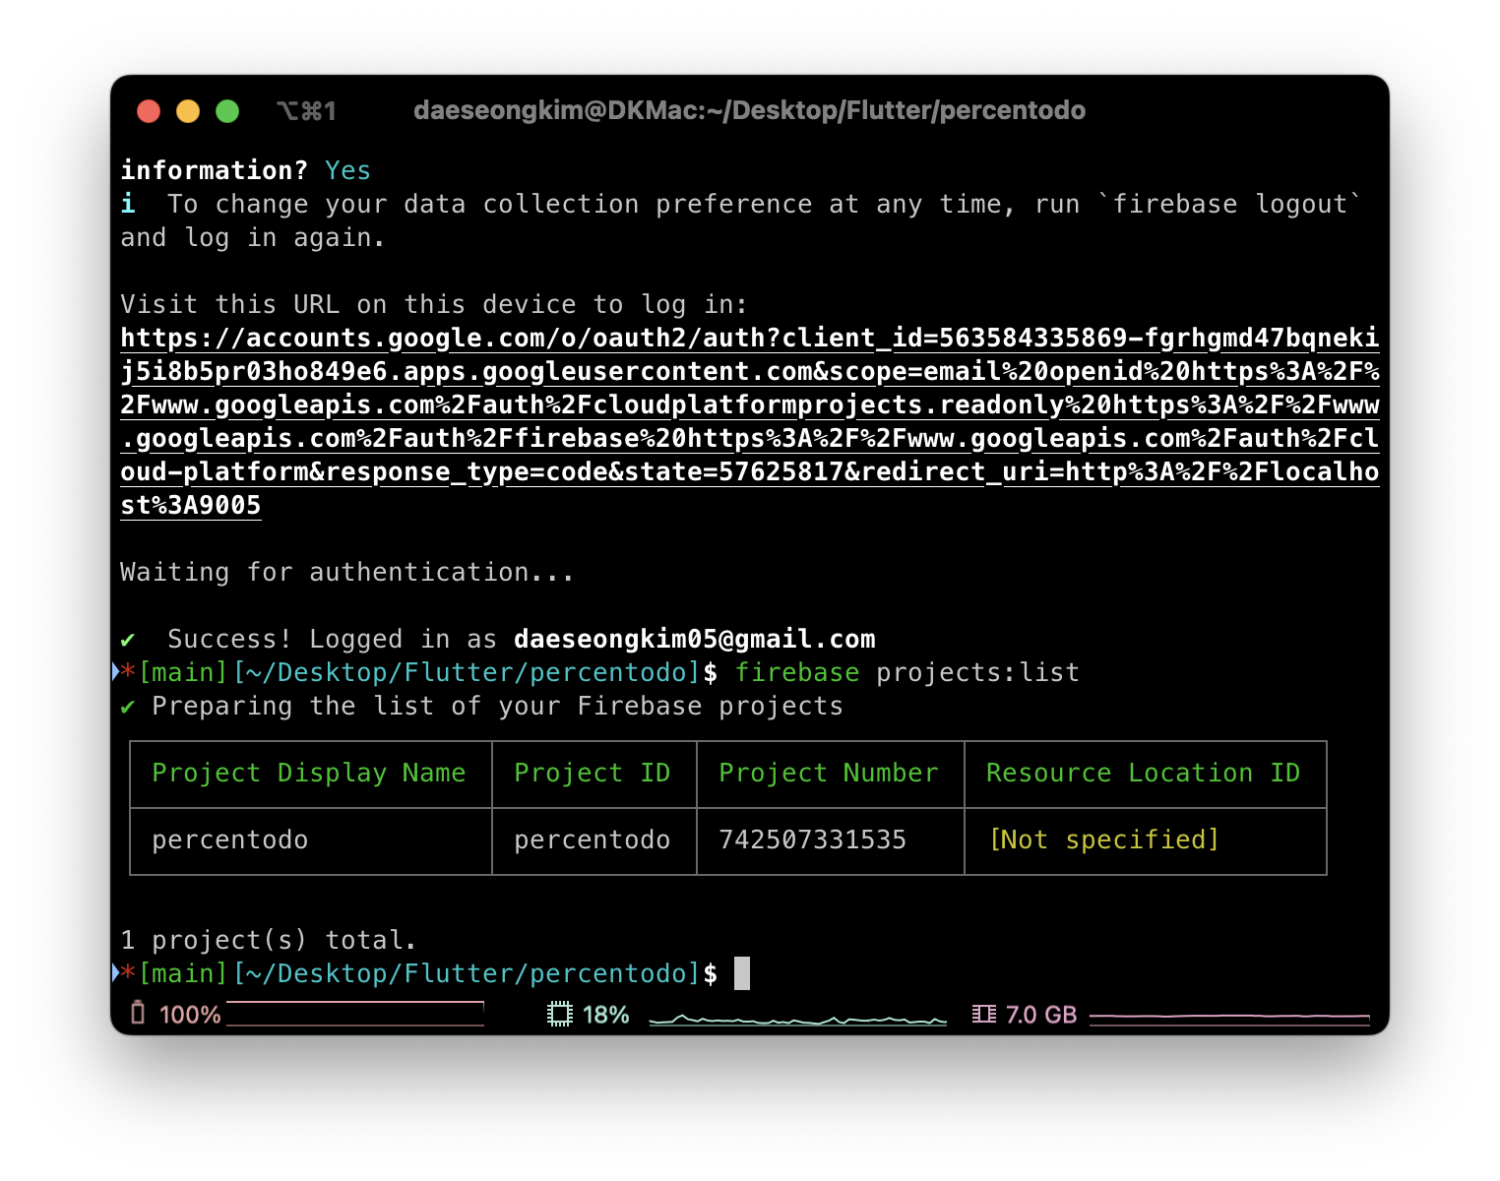This screenshot has width=1500, height=1181.
Task: Click the Project Display Name column header
Action: click(x=309, y=773)
